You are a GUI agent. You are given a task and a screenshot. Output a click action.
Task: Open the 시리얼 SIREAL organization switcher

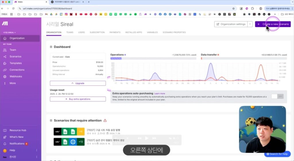[9, 33]
